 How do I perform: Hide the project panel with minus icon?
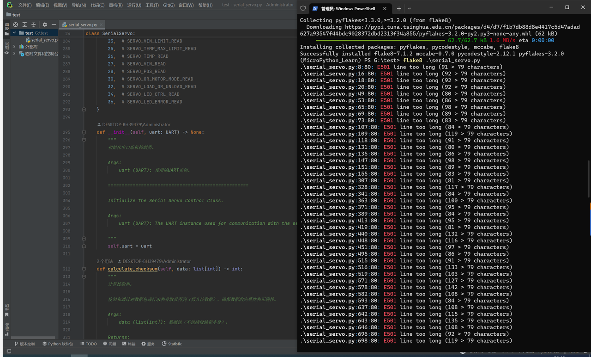click(54, 25)
